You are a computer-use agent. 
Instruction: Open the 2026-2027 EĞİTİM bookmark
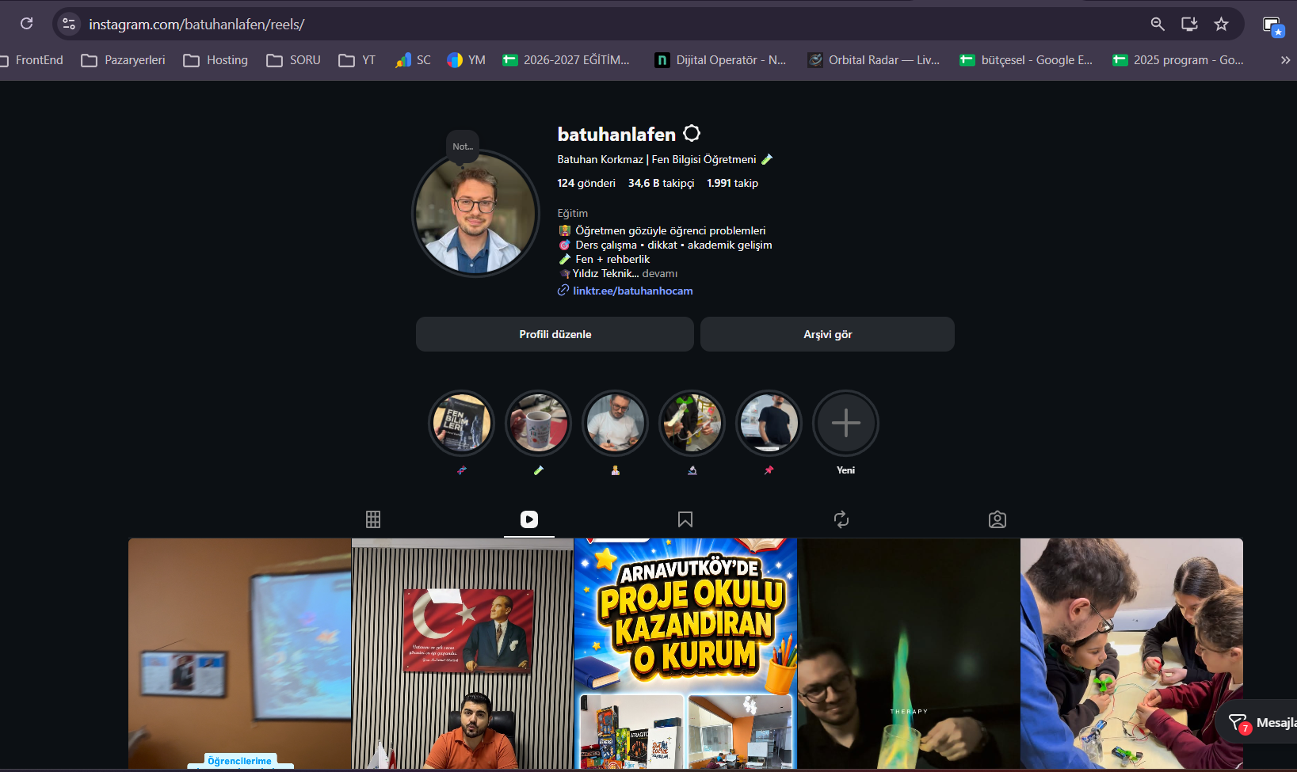[x=566, y=60]
